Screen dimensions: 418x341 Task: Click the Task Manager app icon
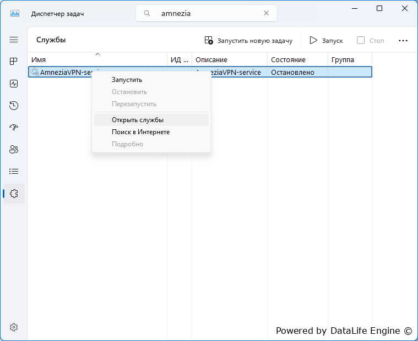(x=15, y=13)
